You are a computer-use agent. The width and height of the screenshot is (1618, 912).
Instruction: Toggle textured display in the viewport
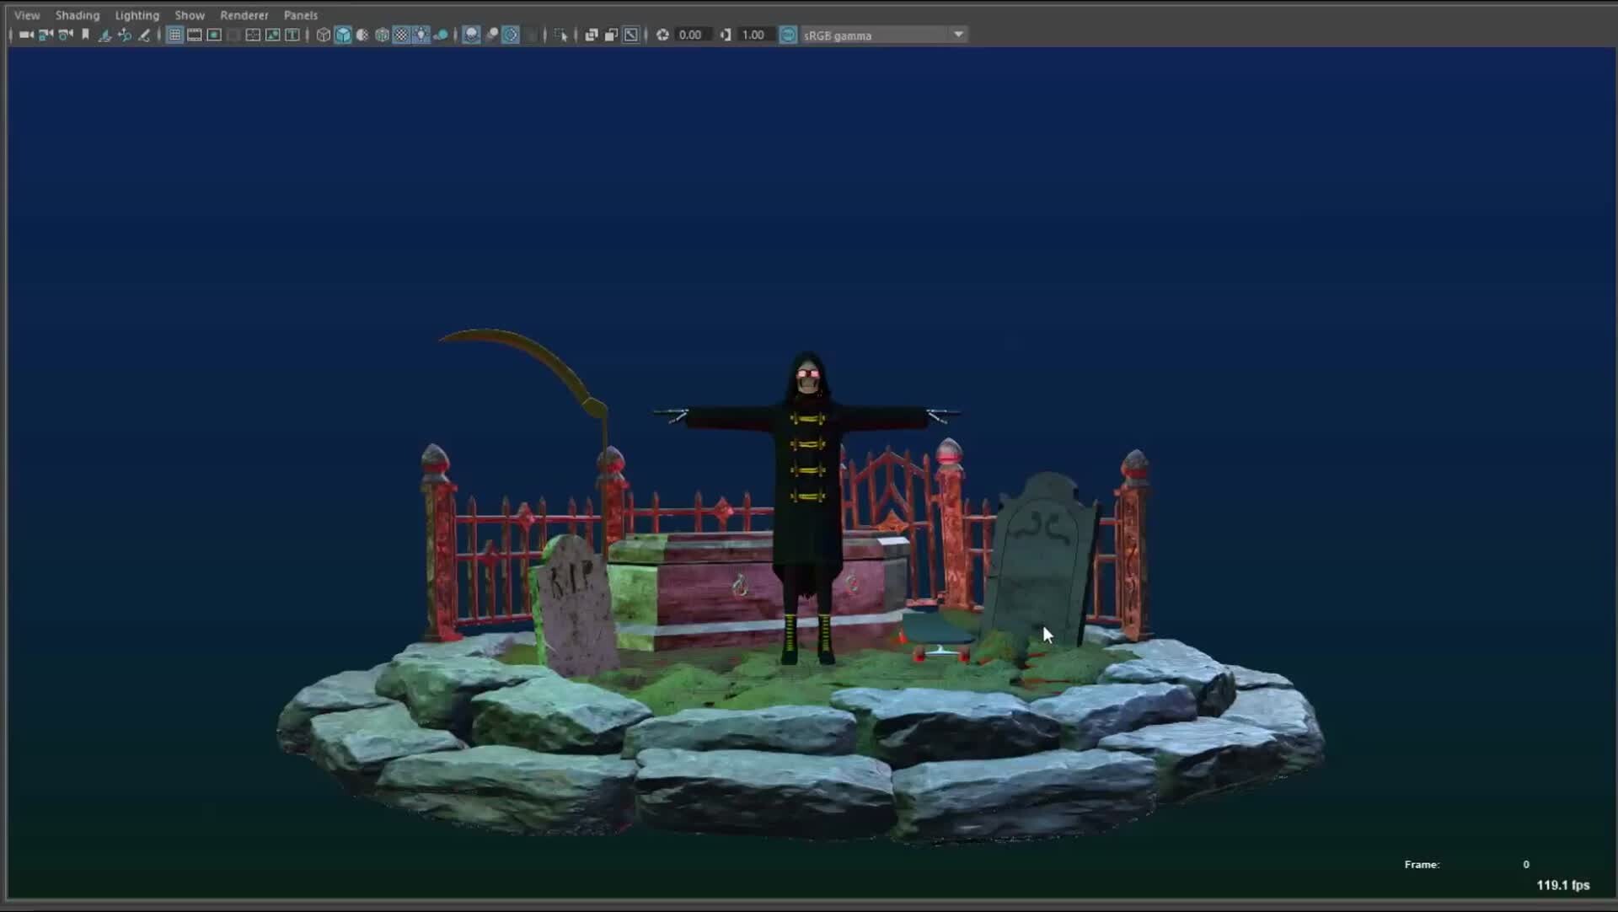[401, 35]
